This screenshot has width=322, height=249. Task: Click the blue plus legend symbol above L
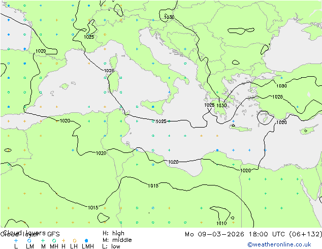point(16,240)
